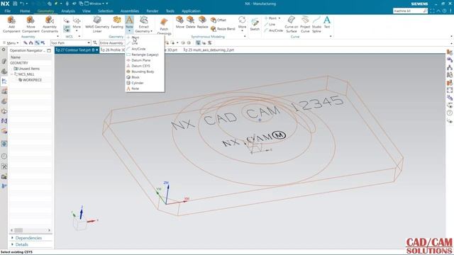The image size is (454, 255).
Task: Open the History clock sidebar icon
Action: coord(4,156)
